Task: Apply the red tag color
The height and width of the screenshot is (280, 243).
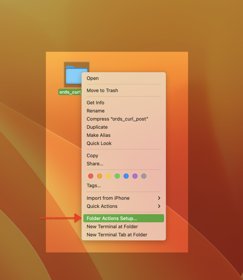Action: [91, 176]
